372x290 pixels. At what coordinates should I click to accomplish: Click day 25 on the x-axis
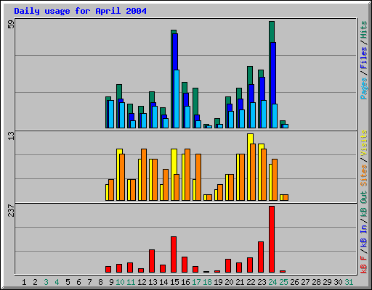[x=283, y=282]
